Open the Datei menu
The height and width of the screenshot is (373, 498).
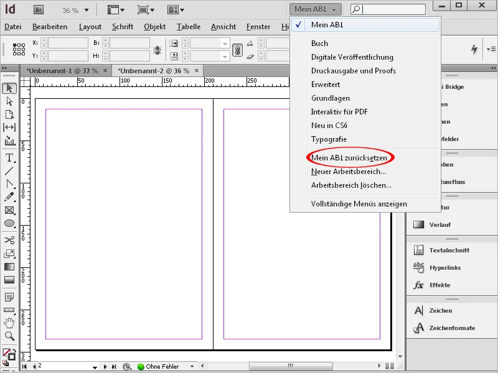(12, 27)
